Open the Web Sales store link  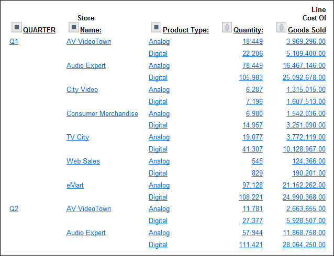pyautogui.click(x=83, y=161)
